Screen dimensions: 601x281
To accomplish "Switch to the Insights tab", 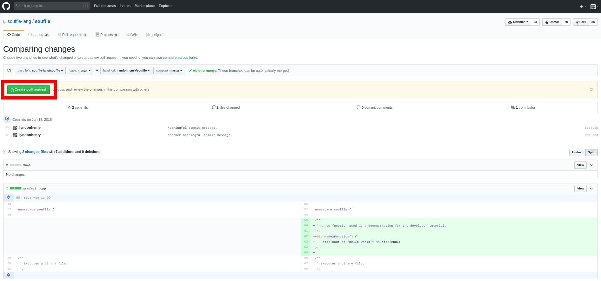I will point(155,35).
